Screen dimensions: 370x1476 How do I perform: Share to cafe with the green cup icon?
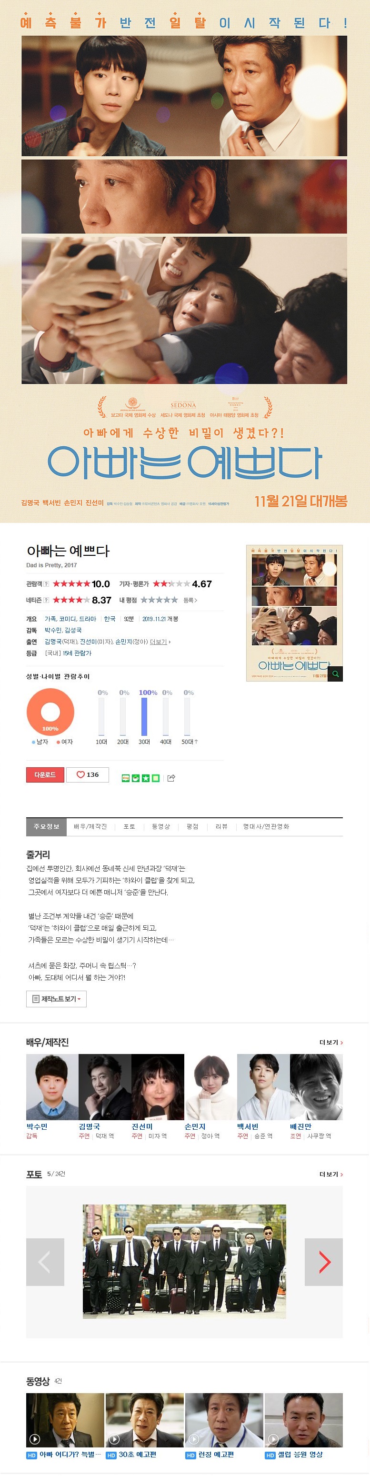136,778
